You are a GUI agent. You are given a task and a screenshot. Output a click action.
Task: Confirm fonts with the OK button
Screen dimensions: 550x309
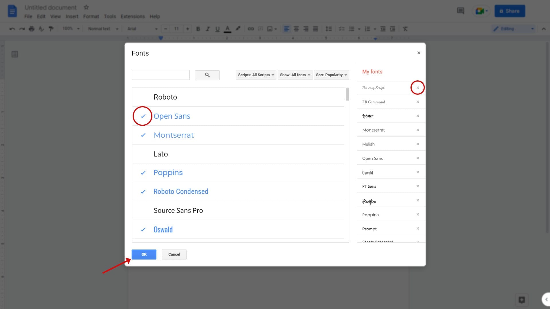tap(144, 254)
